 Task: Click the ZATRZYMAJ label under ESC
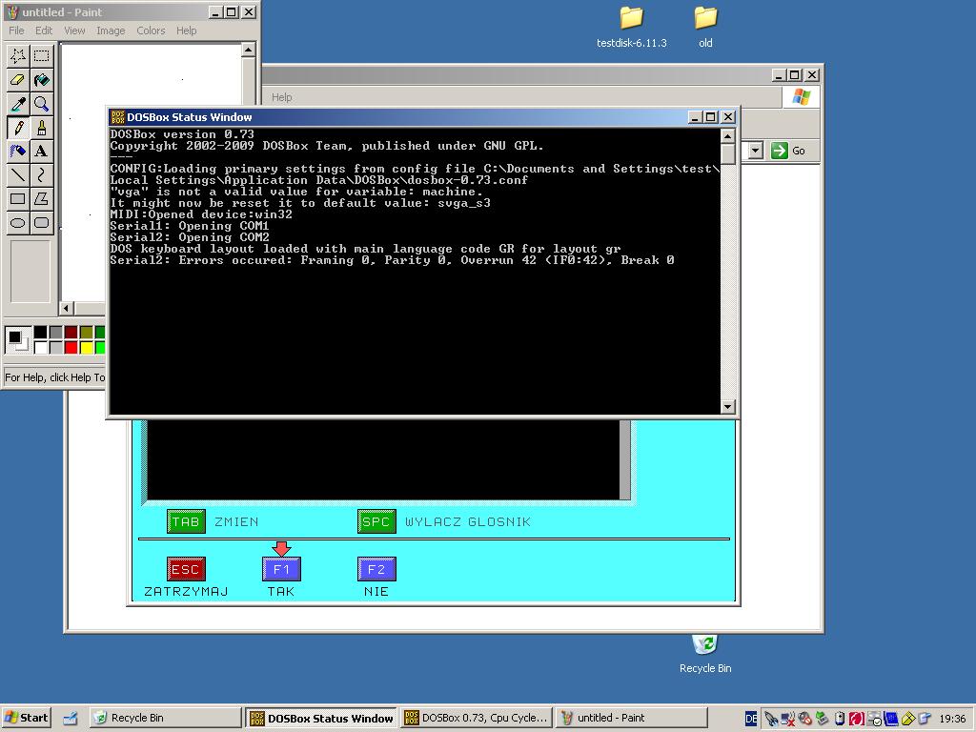(x=186, y=591)
